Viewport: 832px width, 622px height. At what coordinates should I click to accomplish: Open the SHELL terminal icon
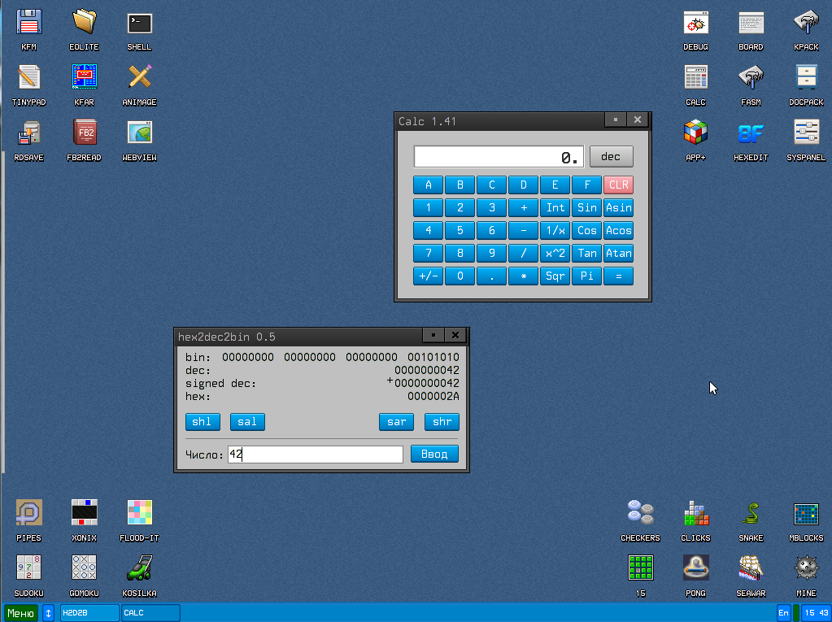[x=139, y=23]
